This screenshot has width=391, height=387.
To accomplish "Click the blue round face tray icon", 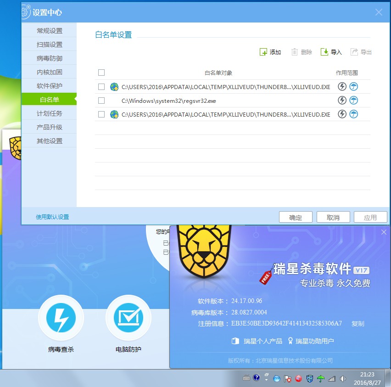I will click(277, 379).
